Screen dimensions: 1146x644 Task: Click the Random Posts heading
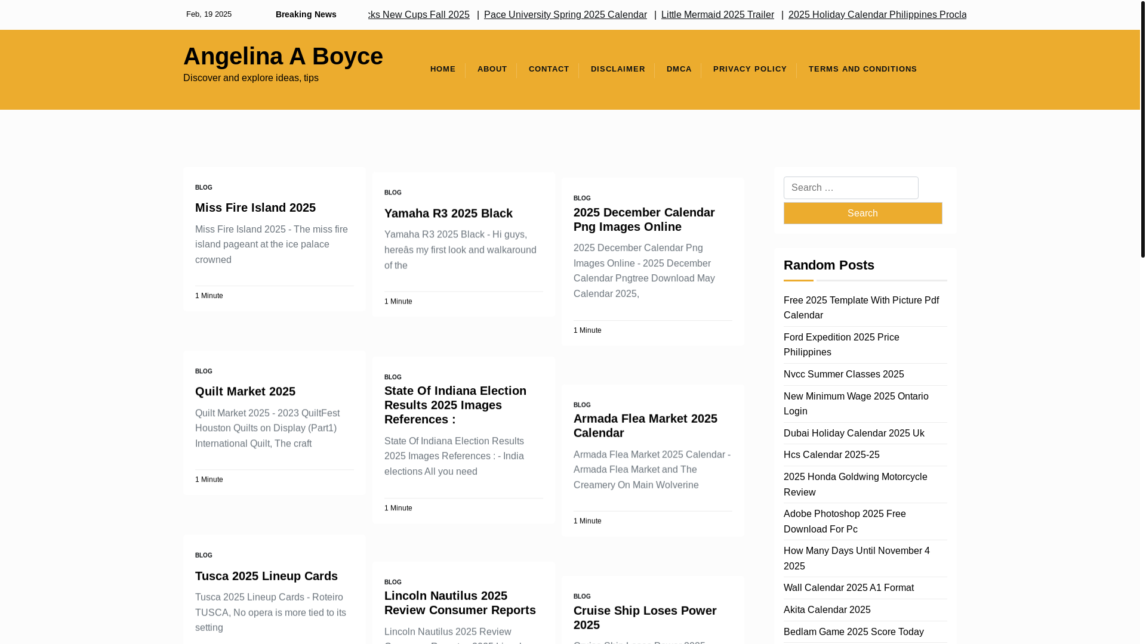[x=828, y=265]
